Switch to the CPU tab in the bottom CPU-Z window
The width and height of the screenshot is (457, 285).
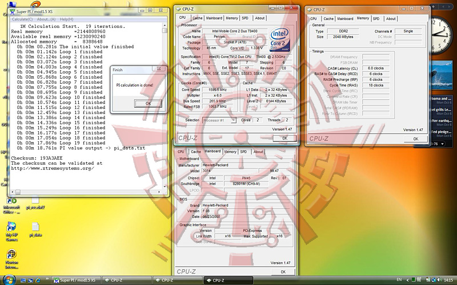(x=181, y=152)
